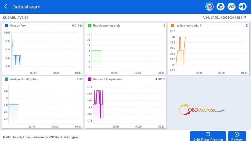Open the Mass air flow chart
This screenshot has height=141, width=251.
click(x=42, y=49)
